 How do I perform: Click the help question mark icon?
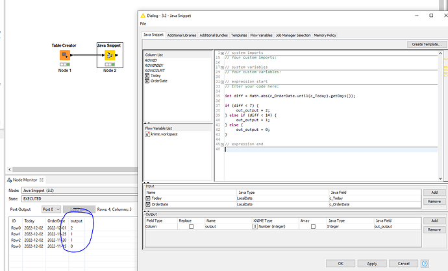[425, 264]
